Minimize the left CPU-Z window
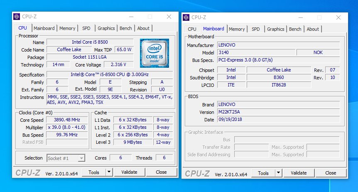This screenshot has width=358, height=192. tap(131, 17)
